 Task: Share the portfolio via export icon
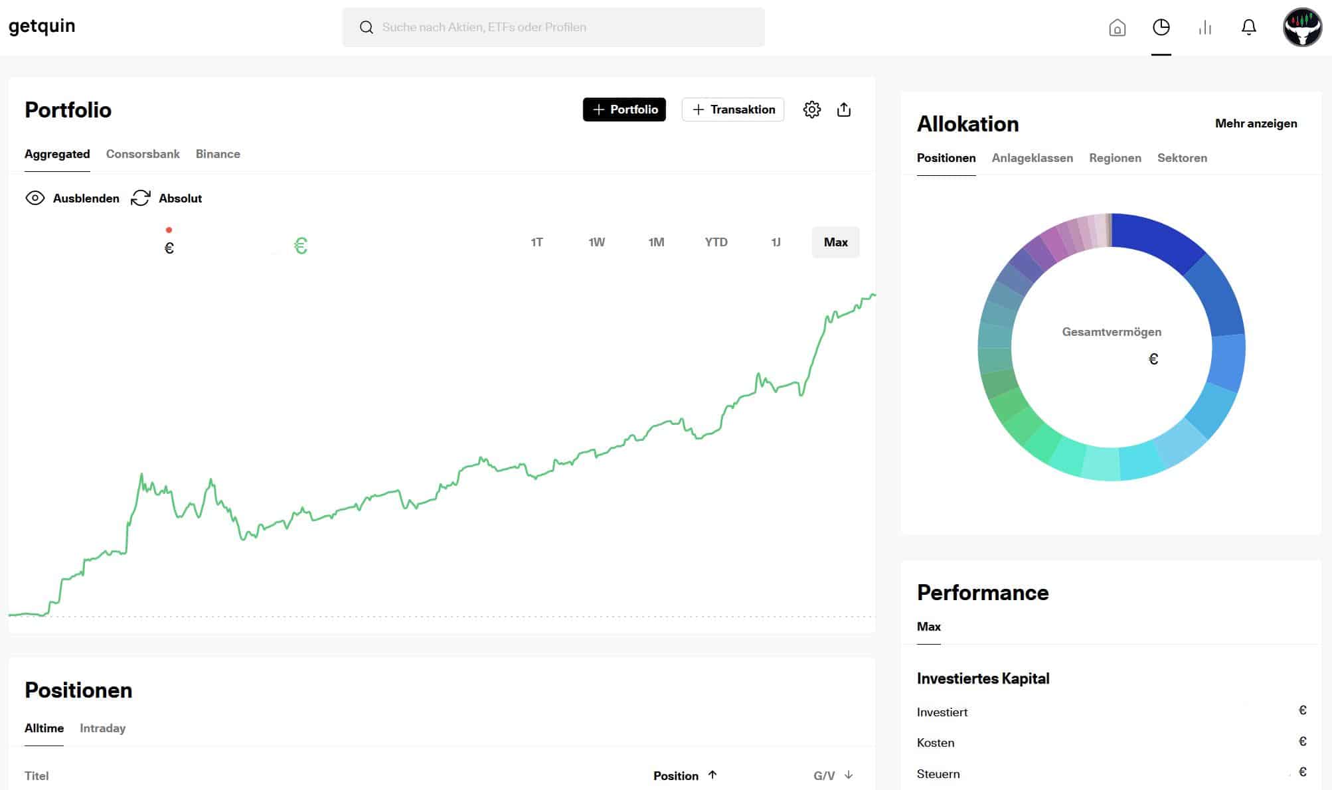(844, 110)
